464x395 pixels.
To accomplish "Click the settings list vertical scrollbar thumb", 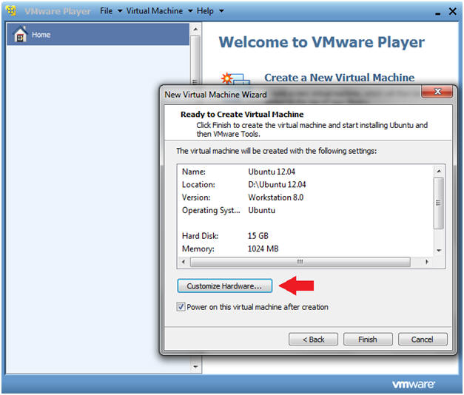I will click(x=439, y=203).
